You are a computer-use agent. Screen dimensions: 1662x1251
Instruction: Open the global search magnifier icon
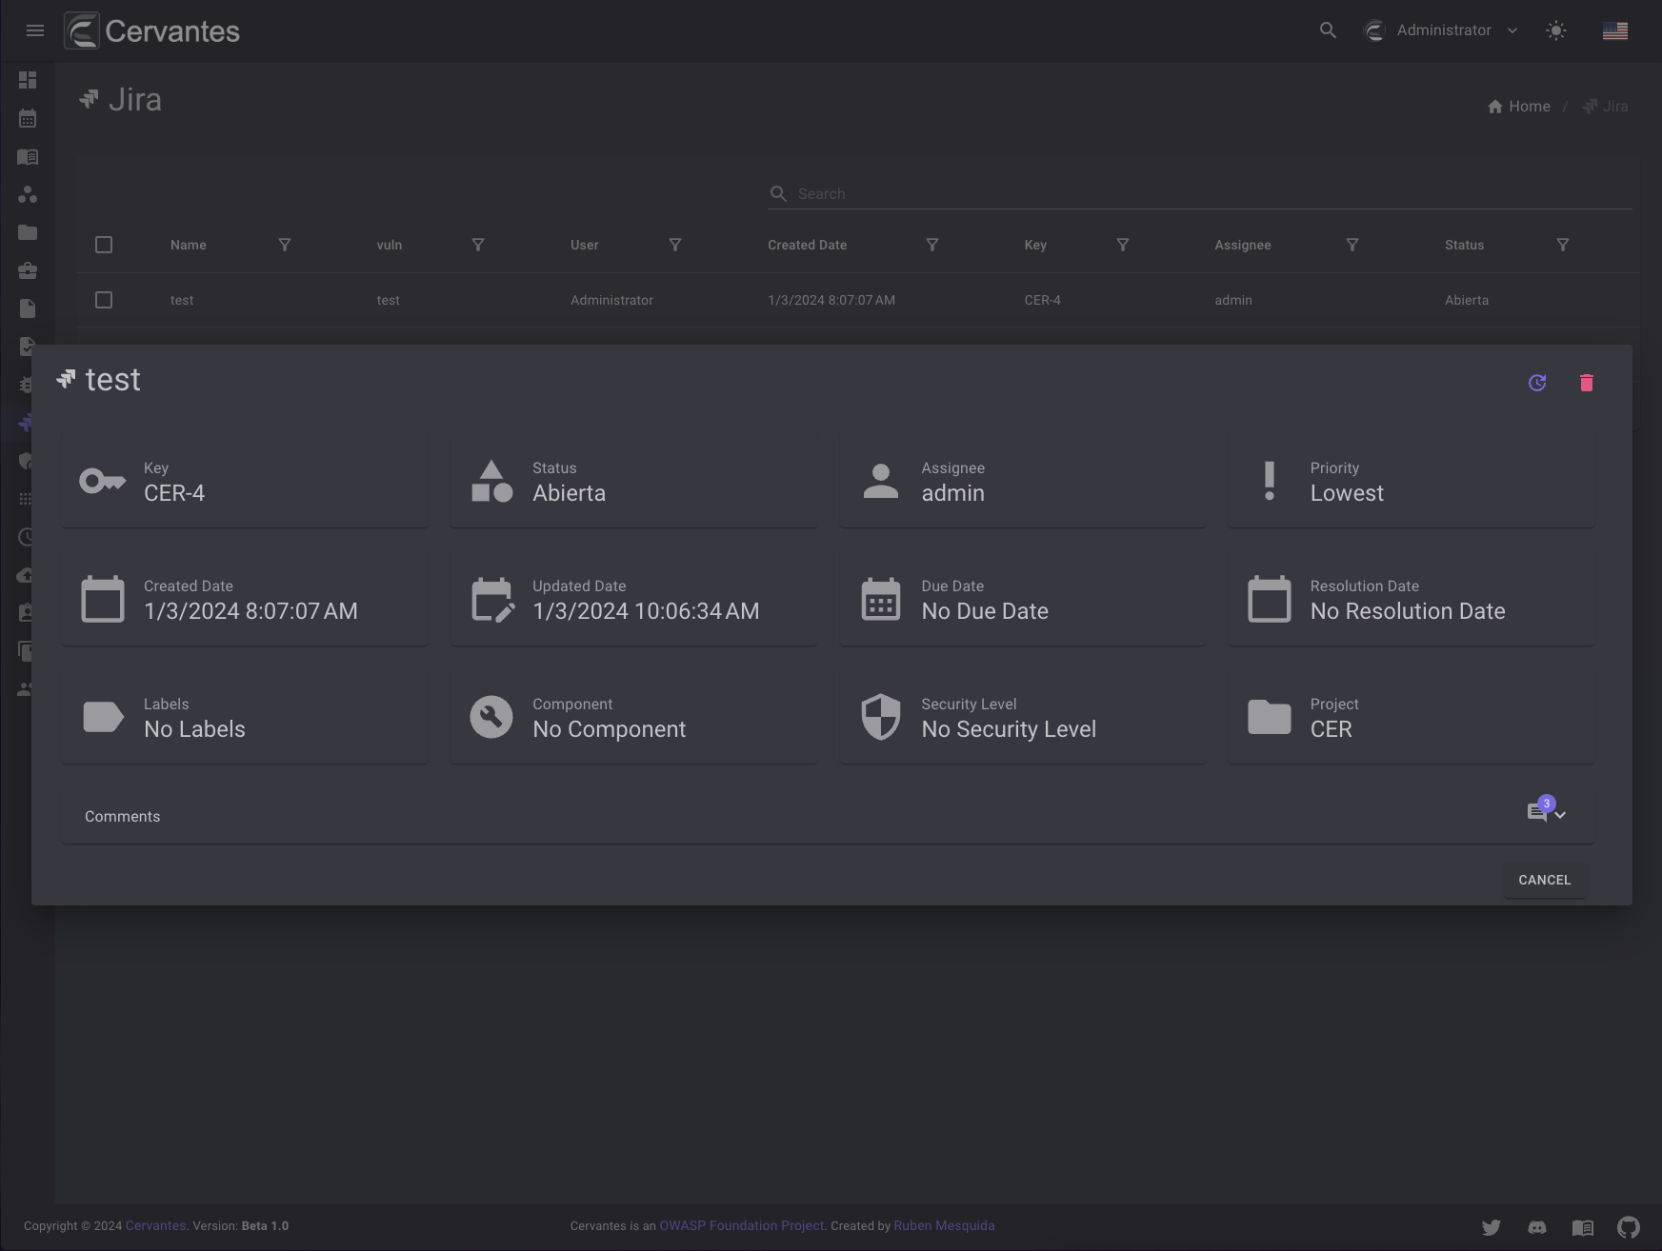tap(1328, 30)
